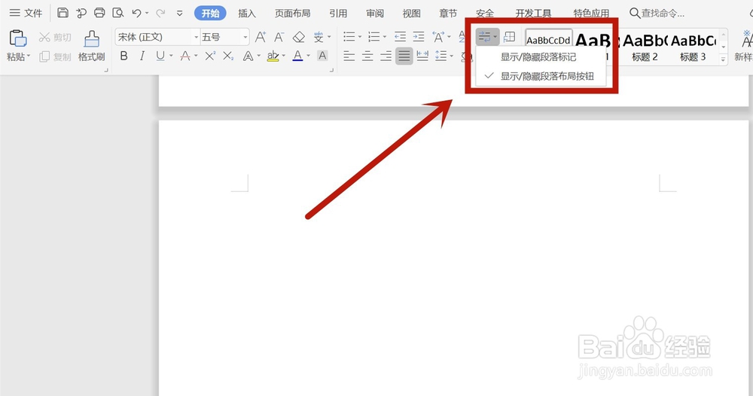Apply the AaBbCcDd normal text style

pos(548,38)
